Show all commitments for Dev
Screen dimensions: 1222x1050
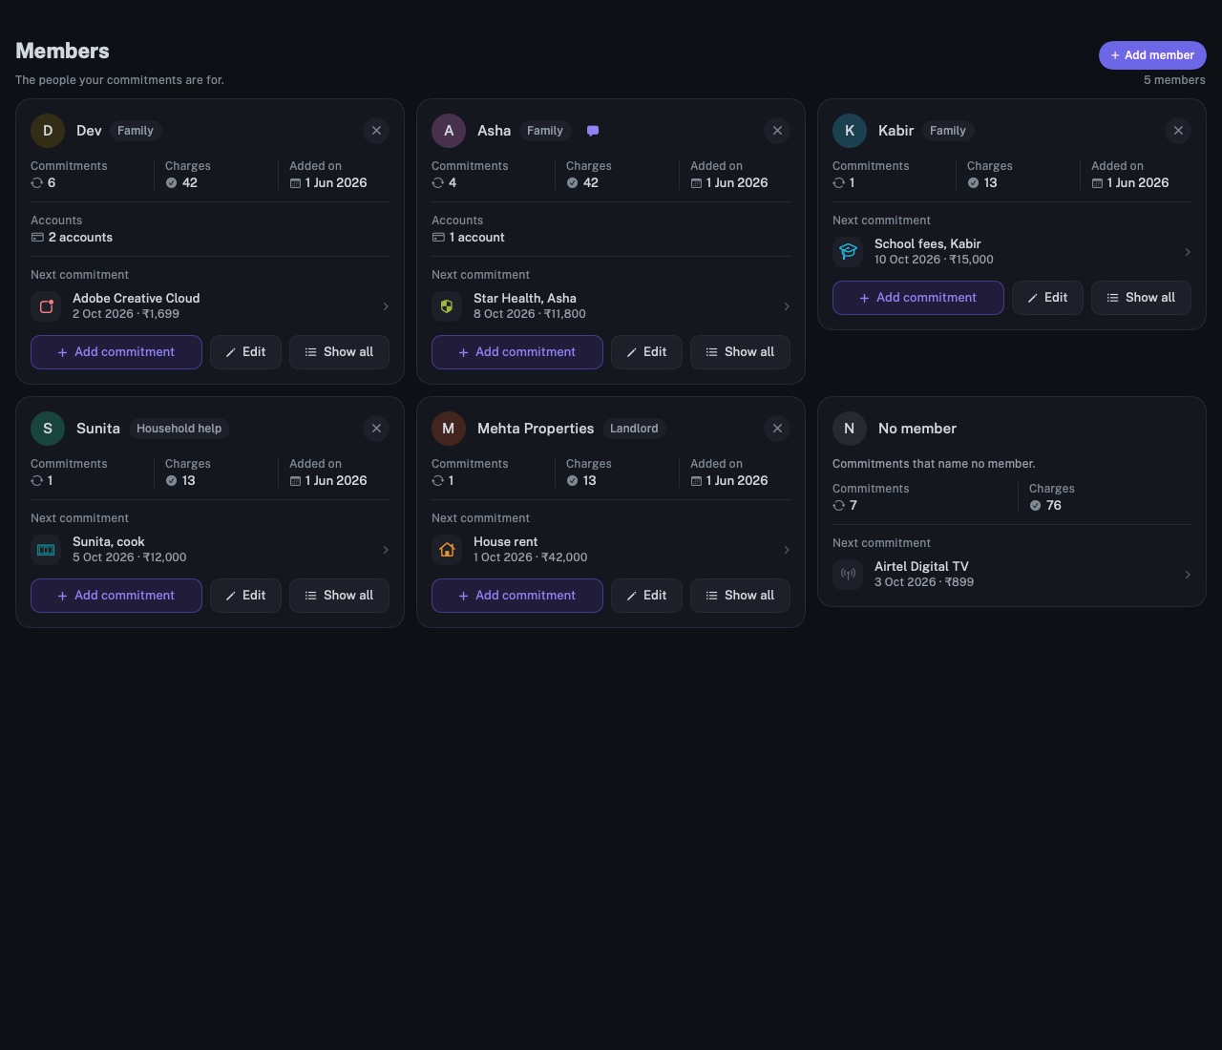339,352
